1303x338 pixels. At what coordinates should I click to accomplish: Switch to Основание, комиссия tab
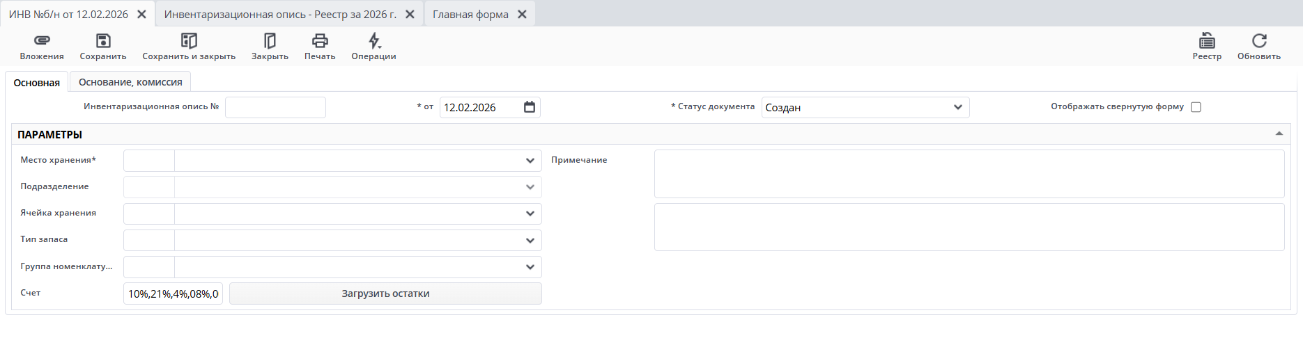pyautogui.click(x=130, y=82)
